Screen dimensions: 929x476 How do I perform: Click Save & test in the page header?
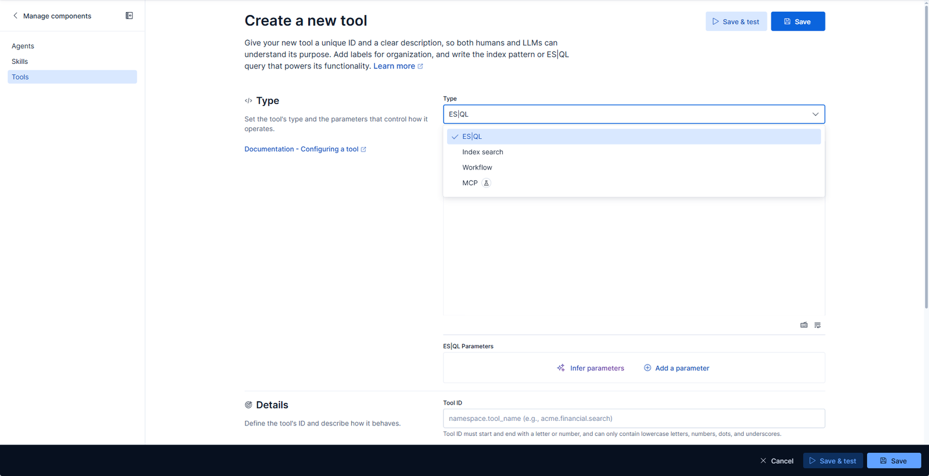[x=736, y=21]
